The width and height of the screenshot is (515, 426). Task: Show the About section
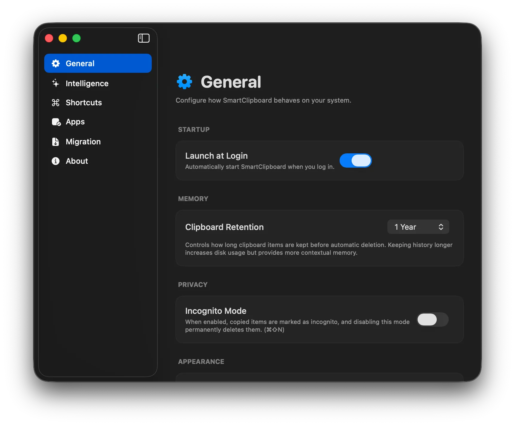click(x=98, y=161)
